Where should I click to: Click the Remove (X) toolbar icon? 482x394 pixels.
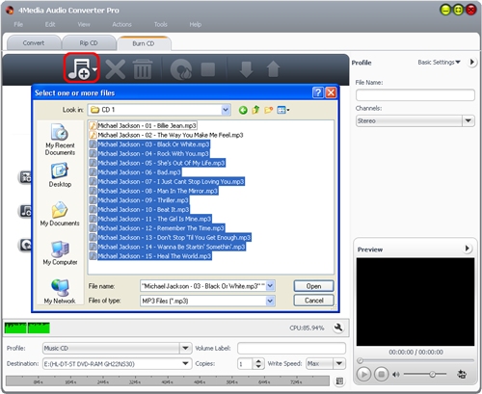tap(116, 69)
